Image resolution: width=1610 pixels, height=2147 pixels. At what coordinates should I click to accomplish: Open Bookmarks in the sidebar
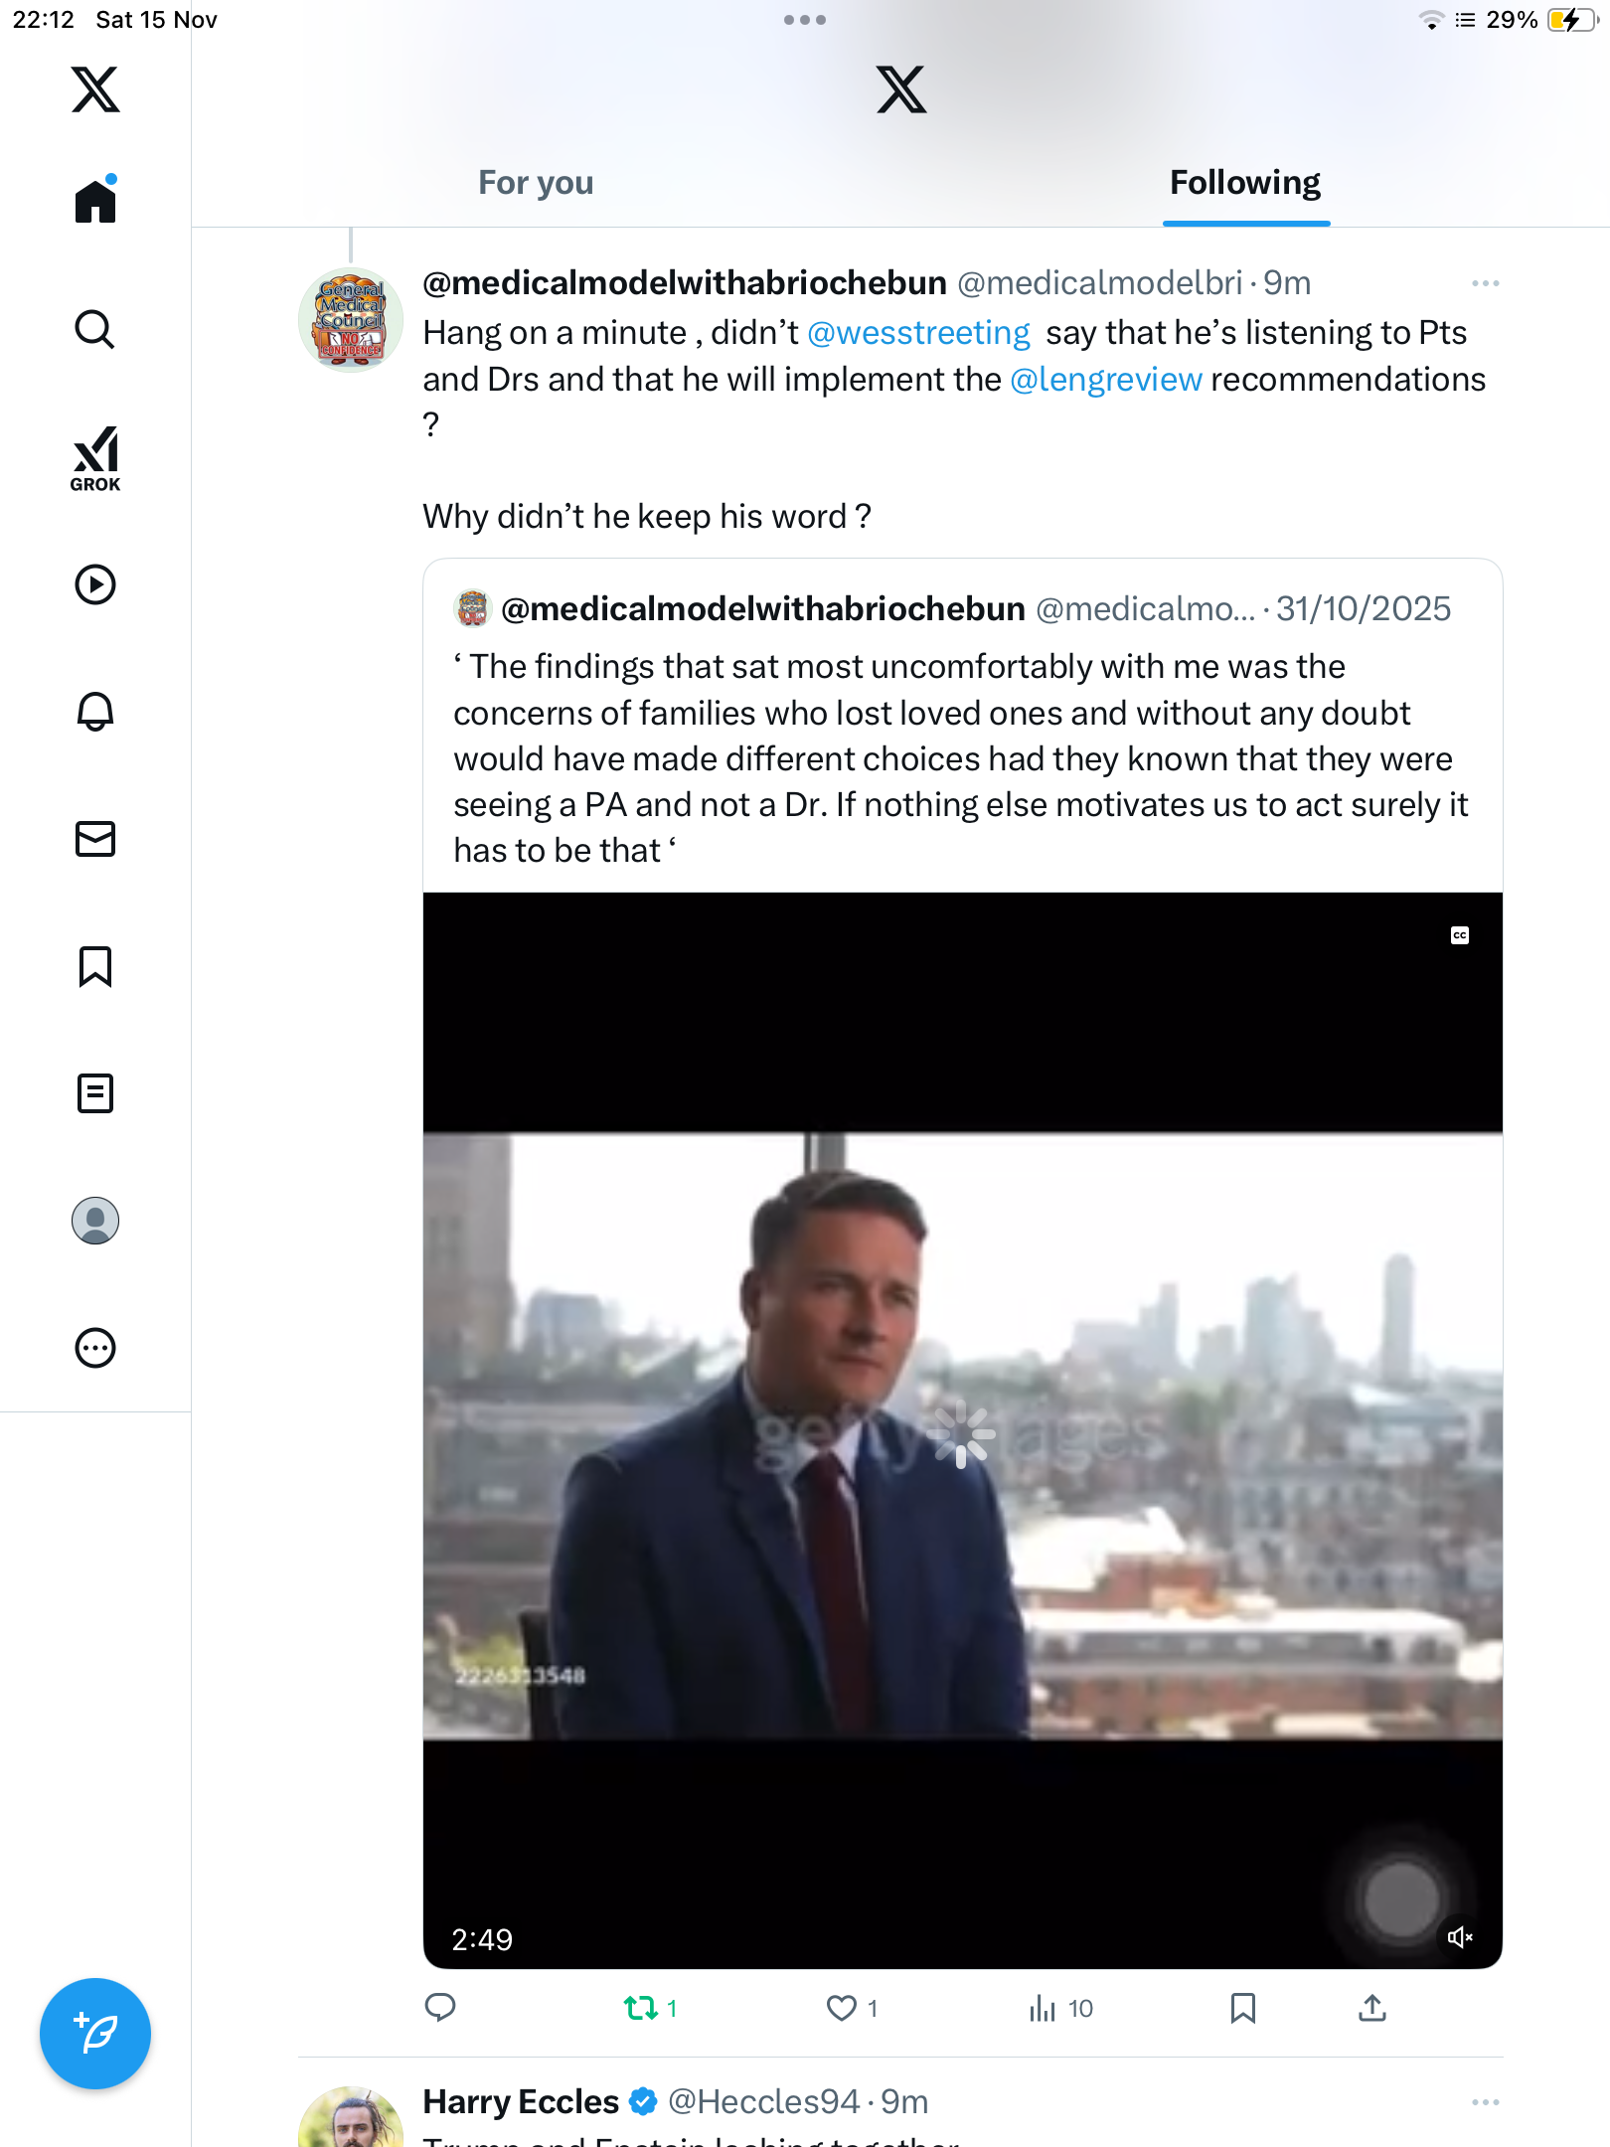tap(95, 966)
